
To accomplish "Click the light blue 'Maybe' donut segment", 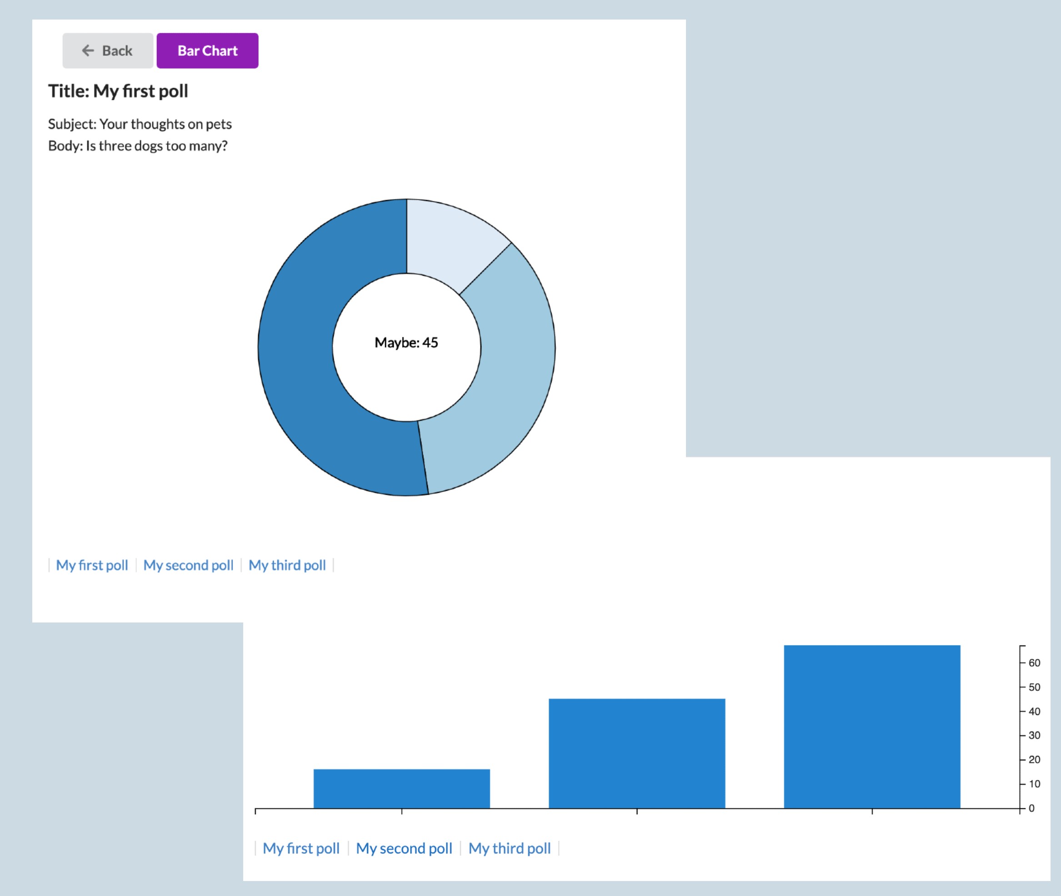I will (x=513, y=381).
